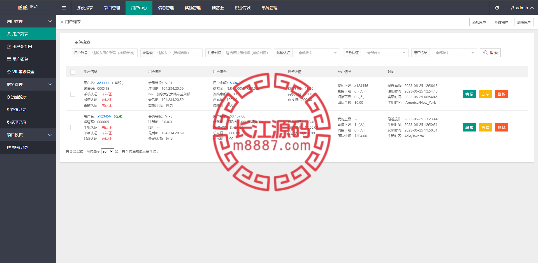The width and height of the screenshot is (538, 263).
Task: Open 用户钱包 in the sidebar
Action: click(x=28, y=59)
